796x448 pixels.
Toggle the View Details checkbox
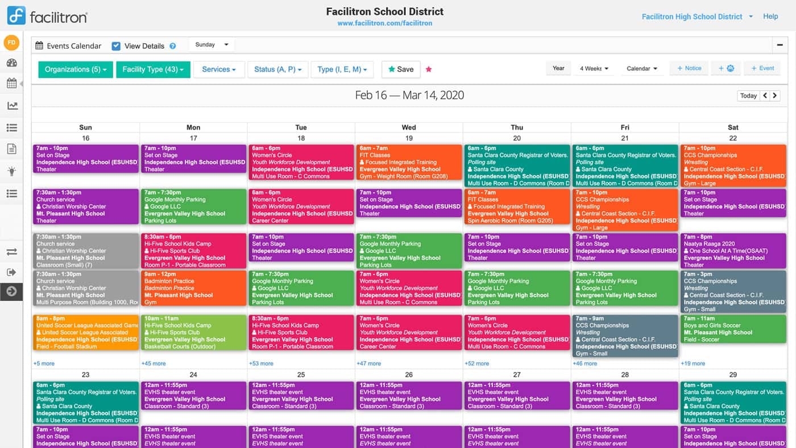(115, 45)
